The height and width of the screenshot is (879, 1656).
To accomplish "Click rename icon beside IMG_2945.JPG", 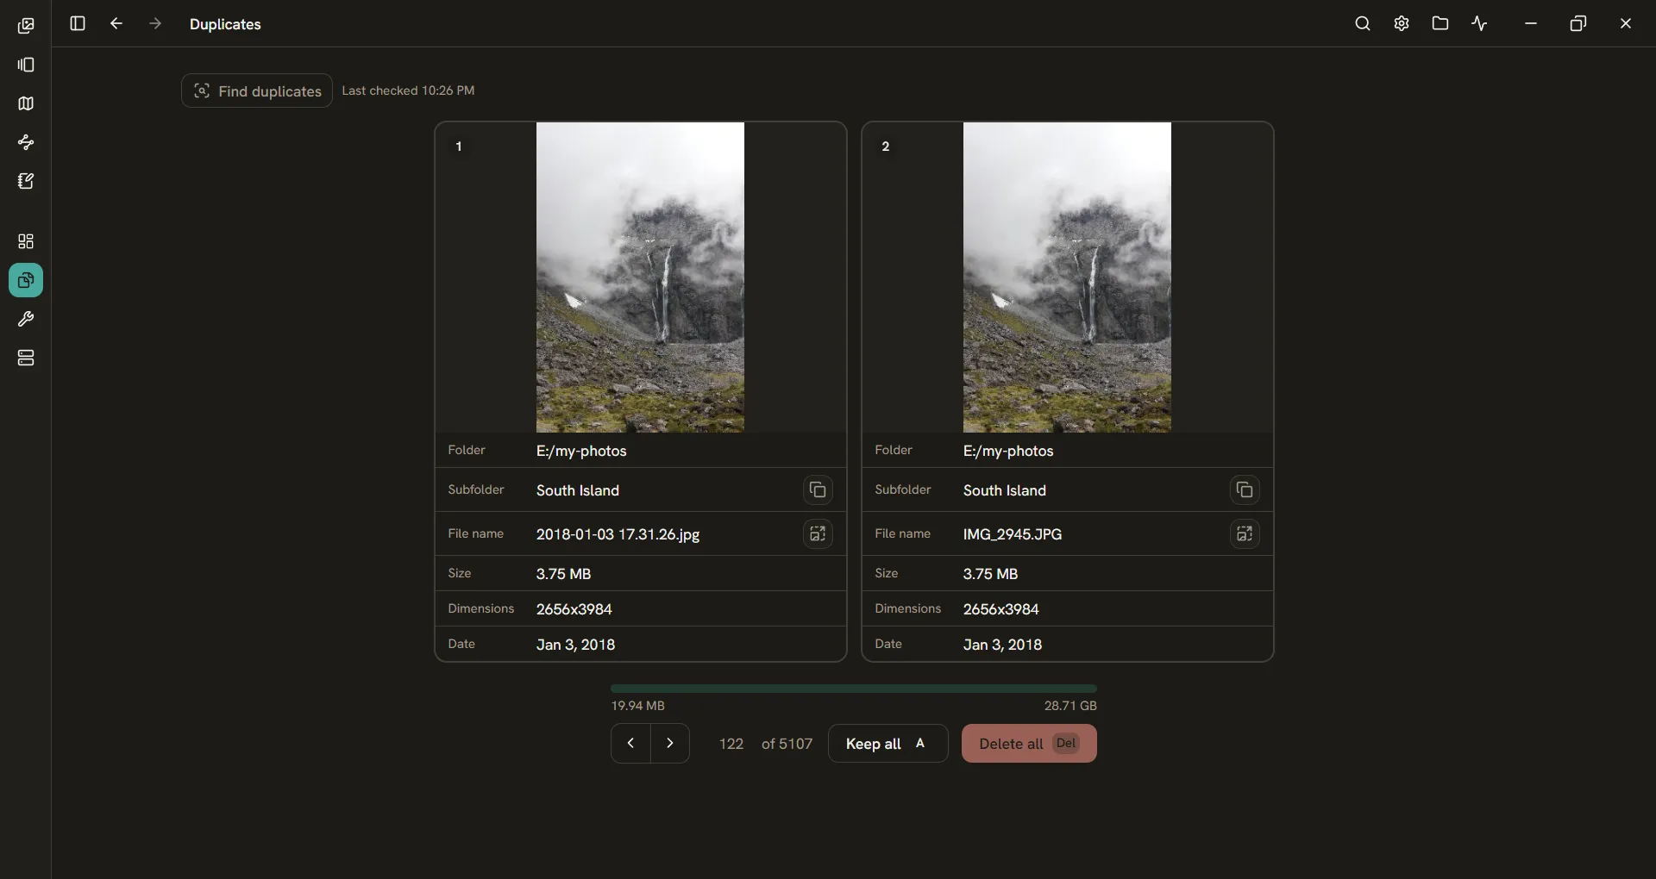I will pos(1245,533).
